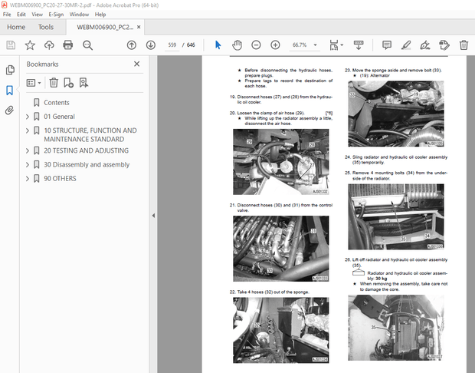Select the Highlight text pen
This screenshot has height=373, width=475.
406,45
